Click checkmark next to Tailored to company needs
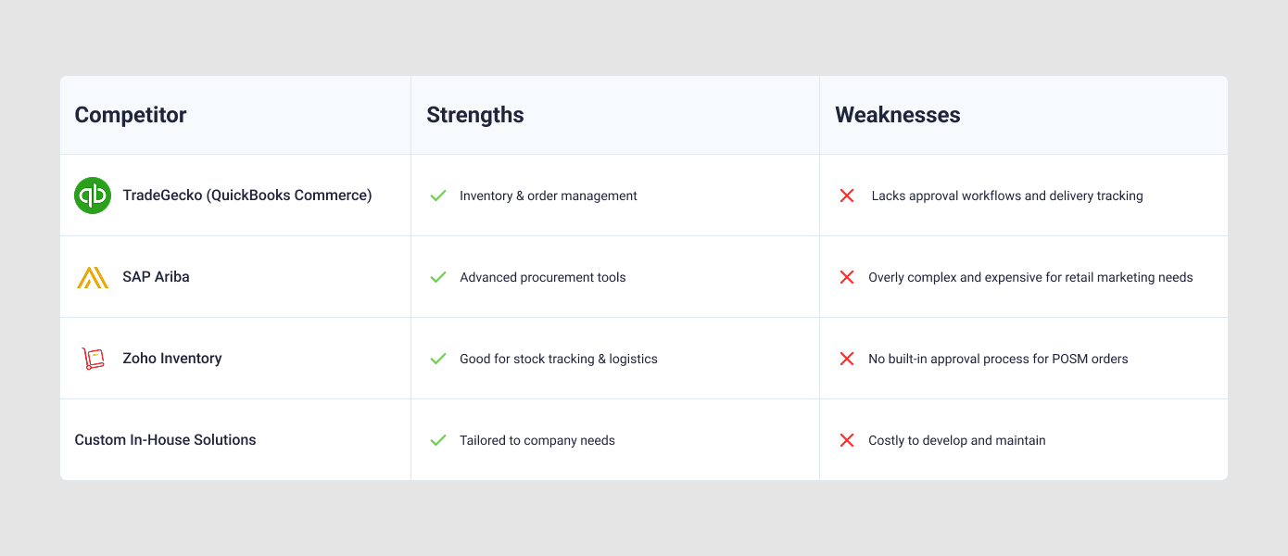Screen dimensions: 1288x556 click(x=438, y=440)
